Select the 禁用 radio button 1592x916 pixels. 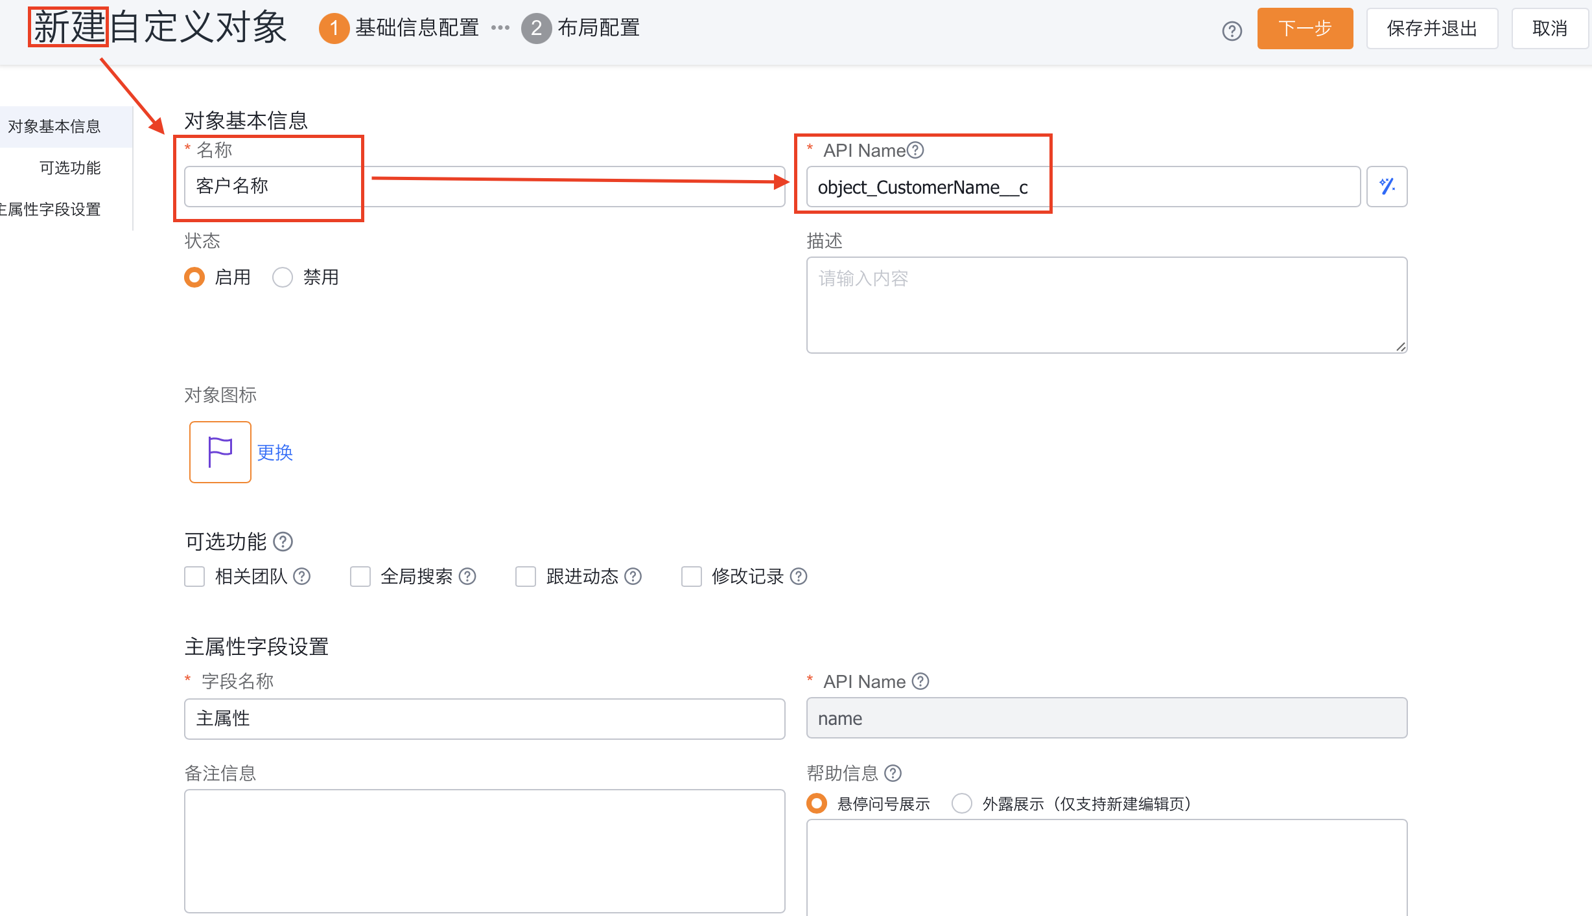[282, 277]
